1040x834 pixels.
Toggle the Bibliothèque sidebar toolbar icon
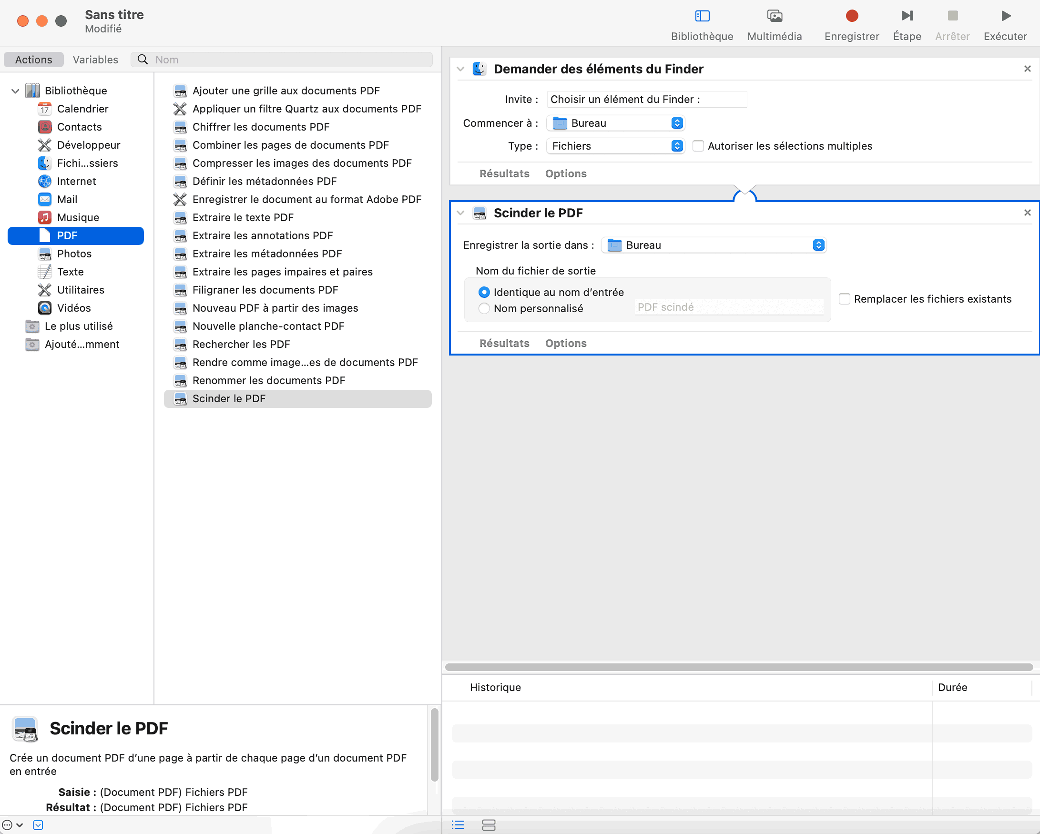[702, 16]
